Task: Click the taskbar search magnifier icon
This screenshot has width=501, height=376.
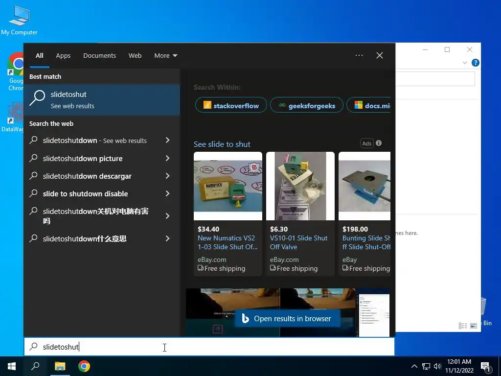Action: 35,366
